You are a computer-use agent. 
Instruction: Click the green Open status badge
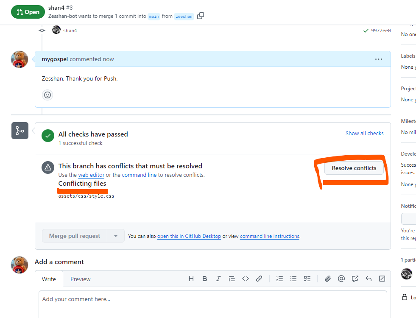28,12
